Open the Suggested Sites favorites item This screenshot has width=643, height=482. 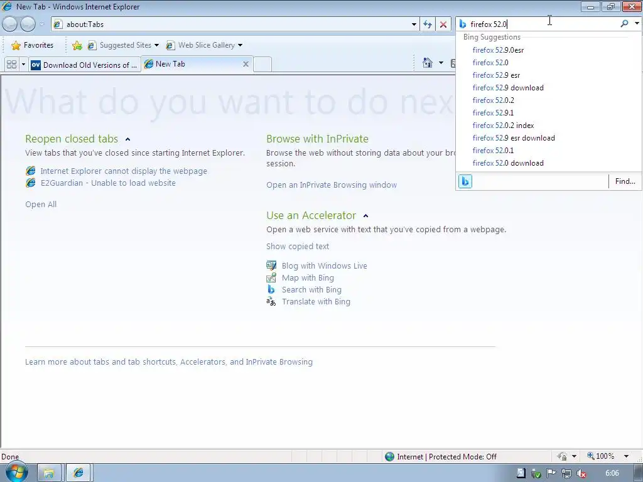coord(122,45)
